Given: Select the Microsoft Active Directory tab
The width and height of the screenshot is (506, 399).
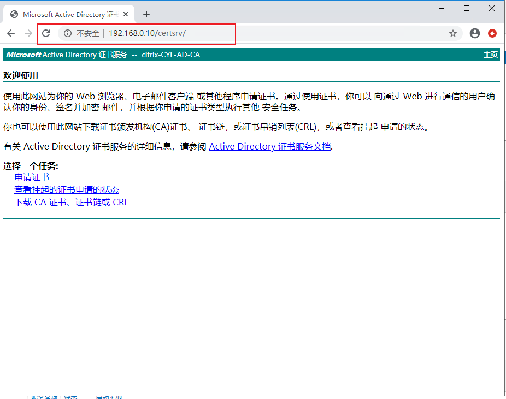Looking at the screenshot, I should [x=66, y=14].
